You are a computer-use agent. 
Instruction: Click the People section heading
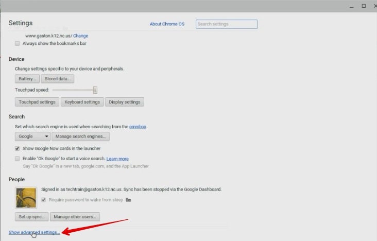pyautogui.click(x=16, y=179)
